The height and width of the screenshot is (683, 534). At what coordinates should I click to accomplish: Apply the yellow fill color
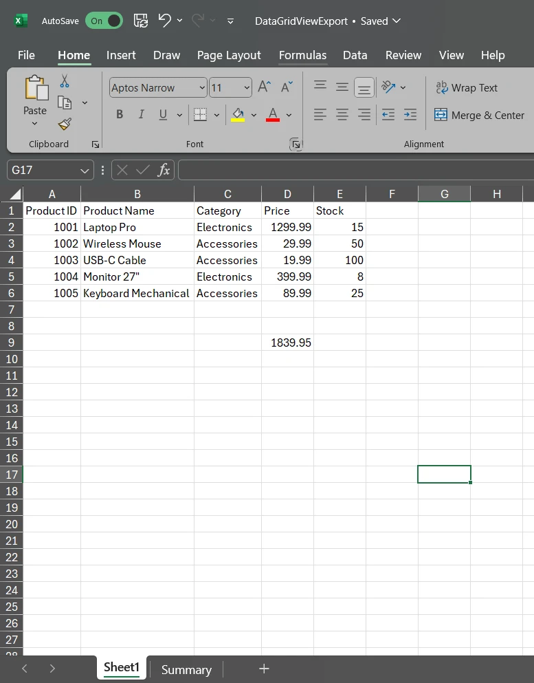[238, 115]
